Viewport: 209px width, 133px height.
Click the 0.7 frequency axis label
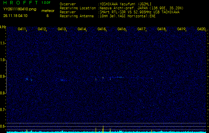click(3, 110)
